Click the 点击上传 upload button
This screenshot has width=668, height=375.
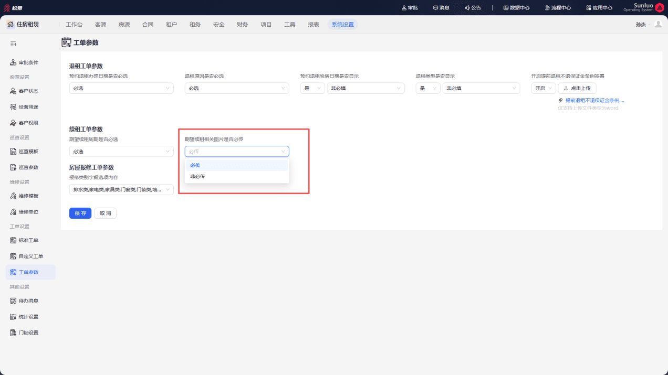[577, 88]
